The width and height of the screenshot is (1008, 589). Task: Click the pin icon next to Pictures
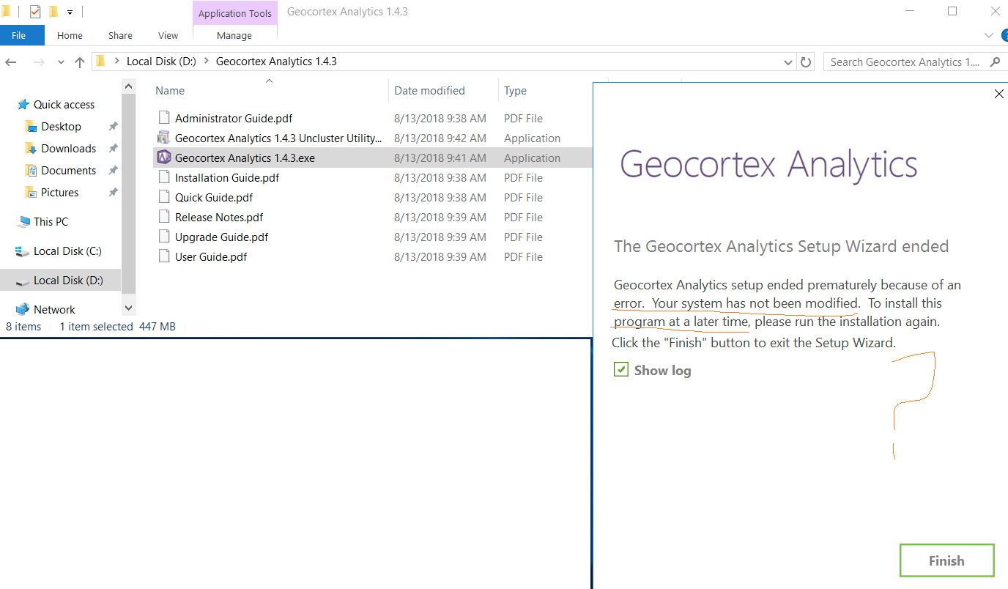113,192
